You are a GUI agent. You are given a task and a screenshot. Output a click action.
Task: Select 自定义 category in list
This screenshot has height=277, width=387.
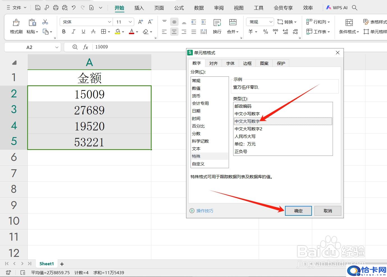[210, 164]
